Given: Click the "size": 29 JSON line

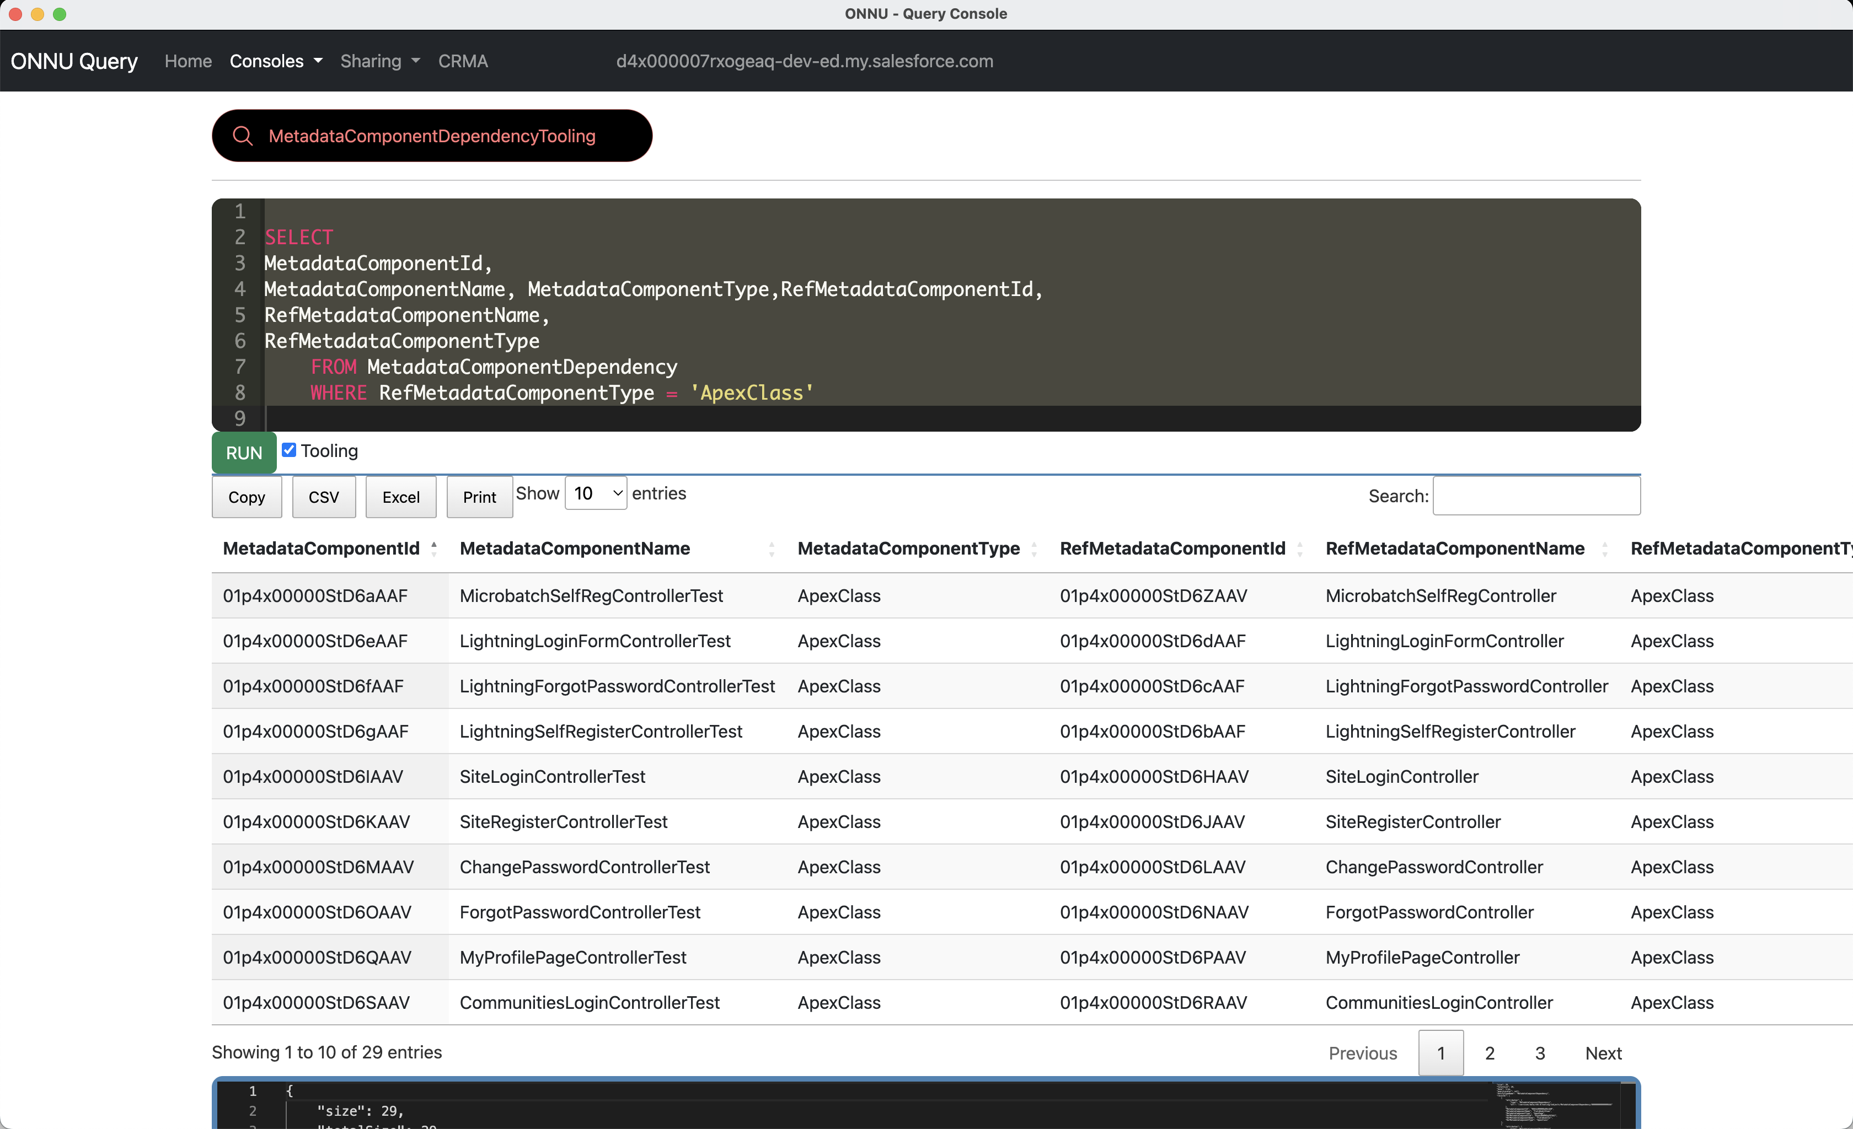Looking at the screenshot, I should tap(360, 1110).
